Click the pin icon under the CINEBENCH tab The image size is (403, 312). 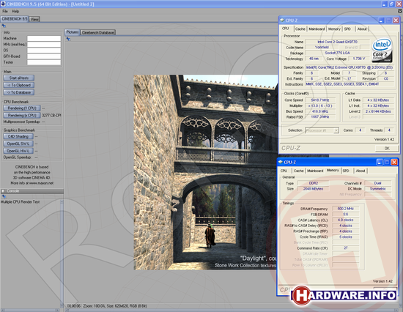click(4, 26)
